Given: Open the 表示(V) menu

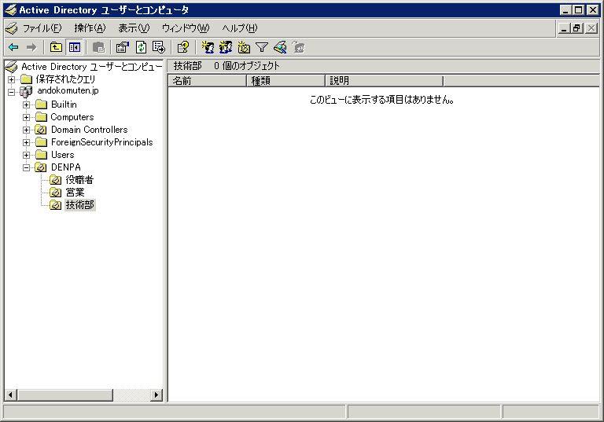Looking at the screenshot, I should [134, 28].
